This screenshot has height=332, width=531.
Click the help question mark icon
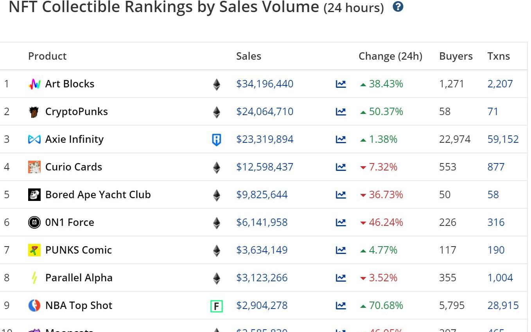[398, 7]
